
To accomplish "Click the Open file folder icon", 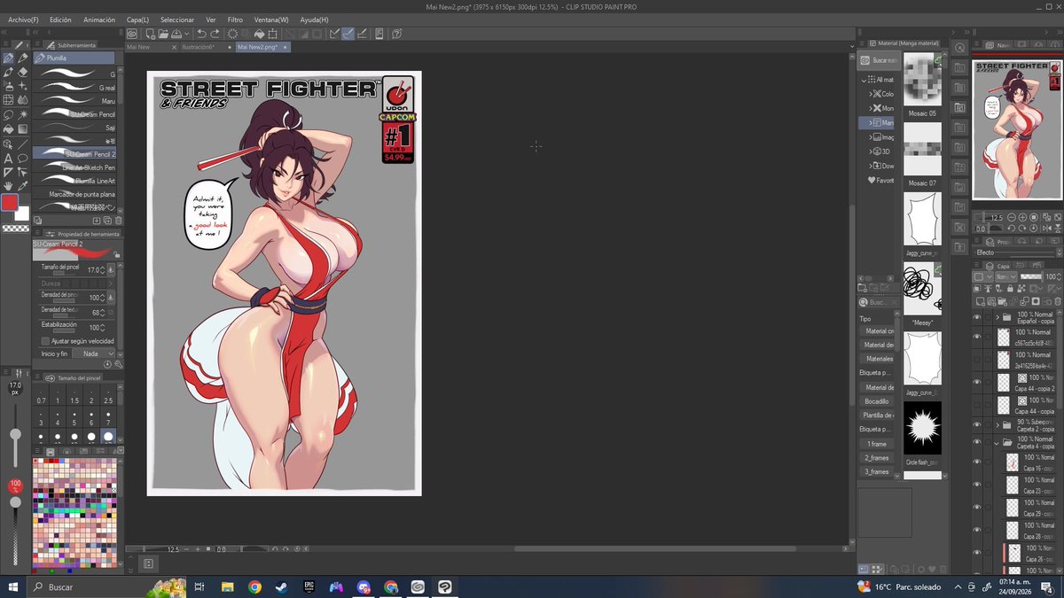I will [164, 34].
